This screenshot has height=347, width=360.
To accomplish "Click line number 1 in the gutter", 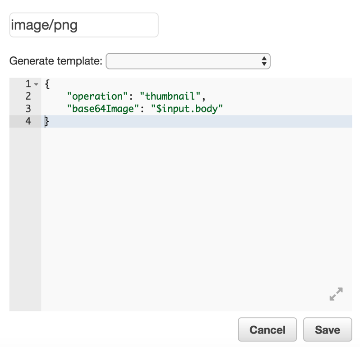I will click(x=28, y=84).
